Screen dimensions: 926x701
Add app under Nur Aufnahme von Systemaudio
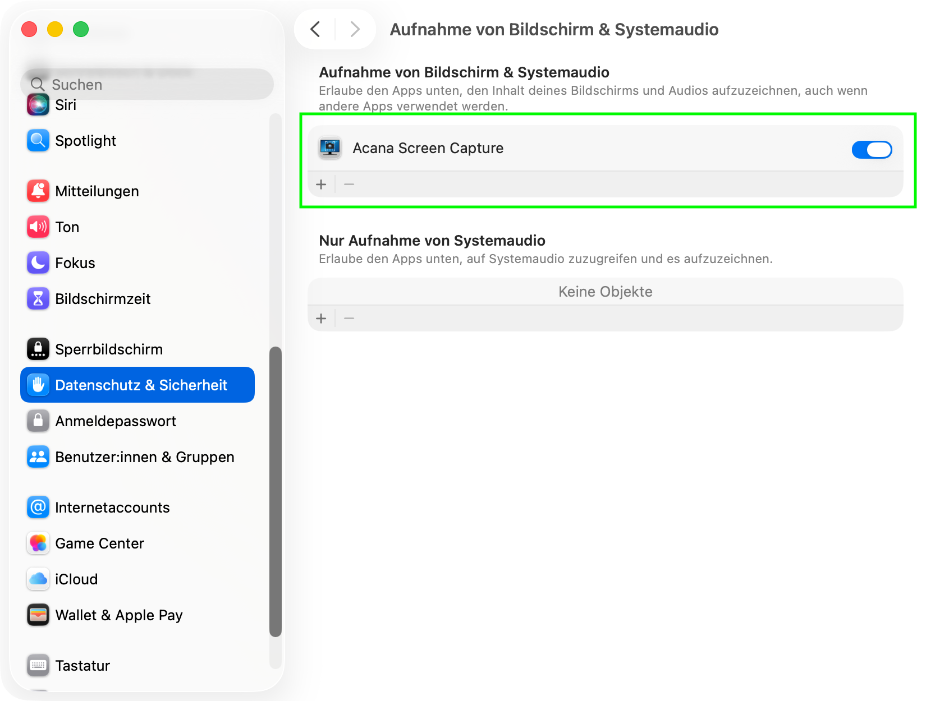pos(321,319)
